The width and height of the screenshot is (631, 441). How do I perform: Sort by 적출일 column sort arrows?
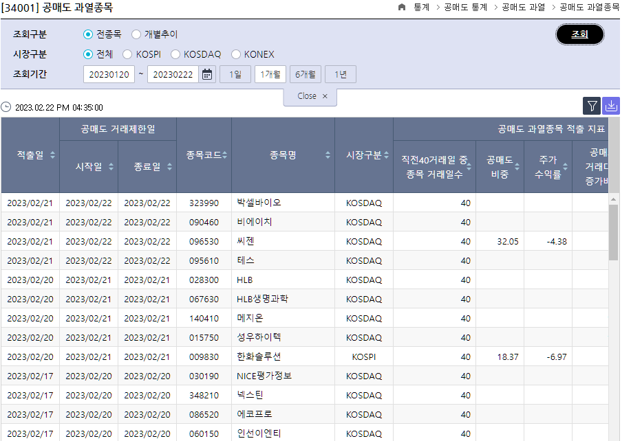[52, 155]
